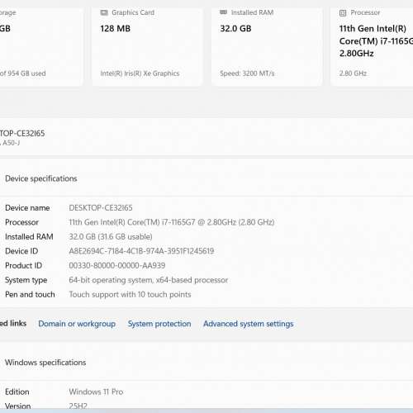Open Domain or workgroup link

pyautogui.click(x=77, y=324)
